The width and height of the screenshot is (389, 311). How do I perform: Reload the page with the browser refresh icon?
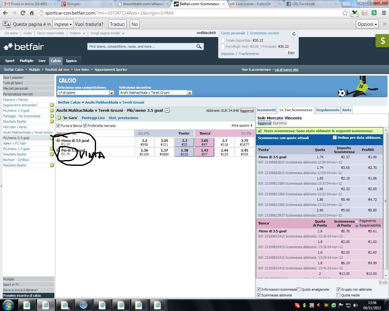click(x=23, y=13)
